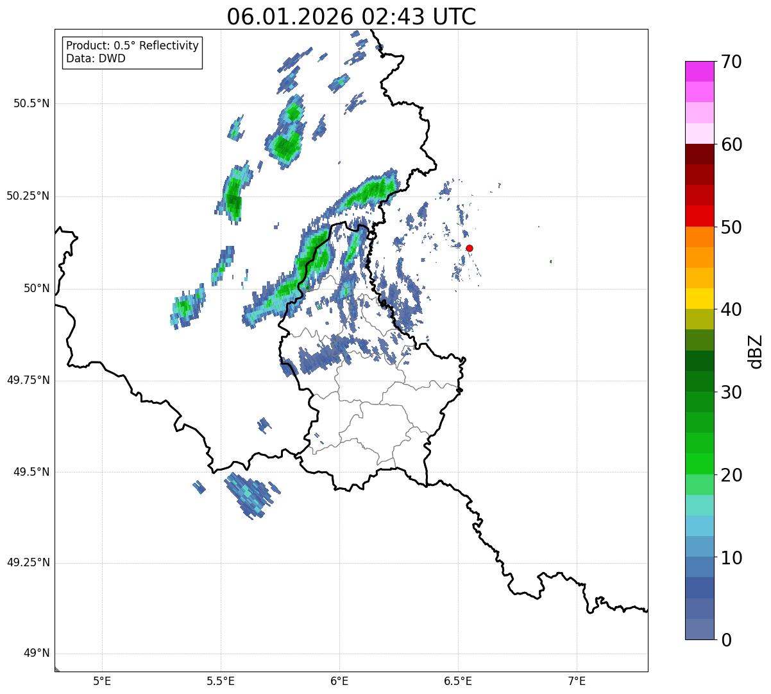The height and width of the screenshot is (694, 771).
Task: Click the olive colorbar swatch below 40
Action: click(x=700, y=319)
